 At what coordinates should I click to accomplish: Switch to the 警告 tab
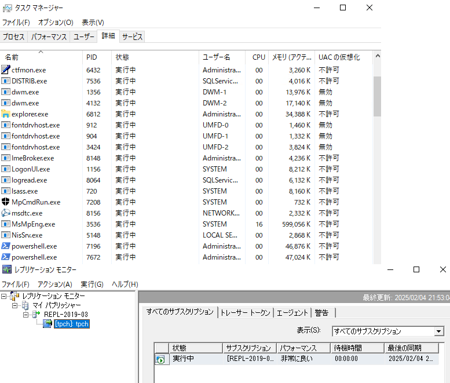[323, 313]
